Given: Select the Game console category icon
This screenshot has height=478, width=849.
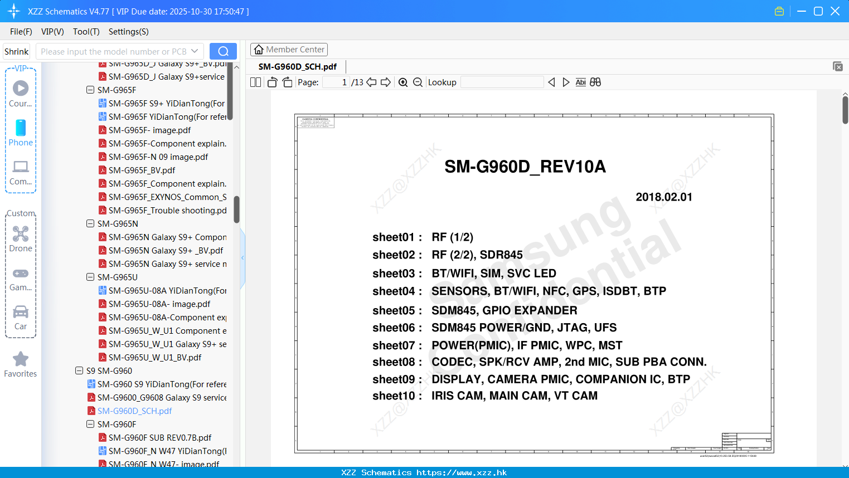Looking at the screenshot, I should pyautogui.click(x=21, y=279).
